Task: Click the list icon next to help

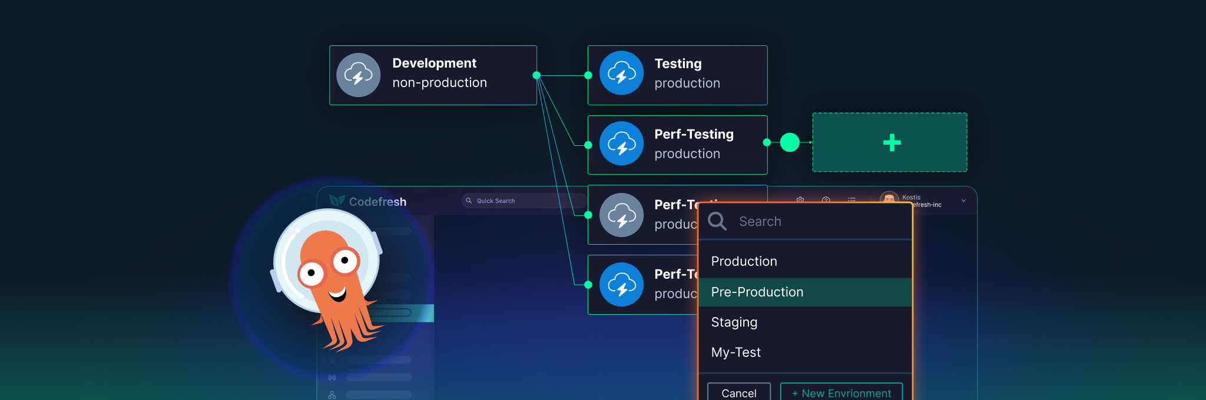Action: 852,200
